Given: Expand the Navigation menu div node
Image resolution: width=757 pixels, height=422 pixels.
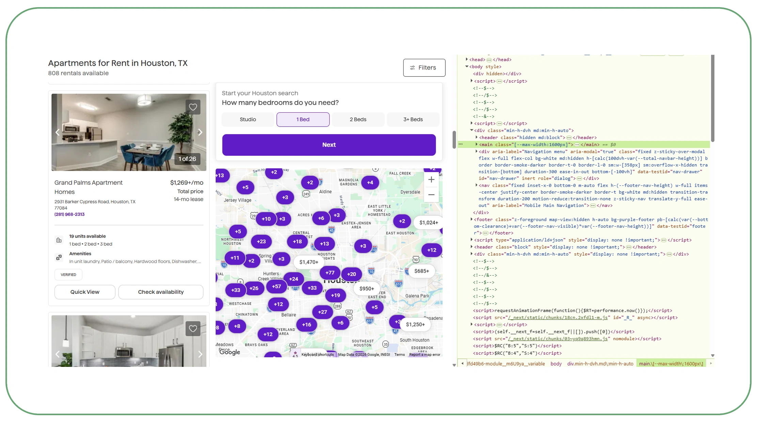Looking at the screenshot, I should pyautogui.click(x=476, y=151).
